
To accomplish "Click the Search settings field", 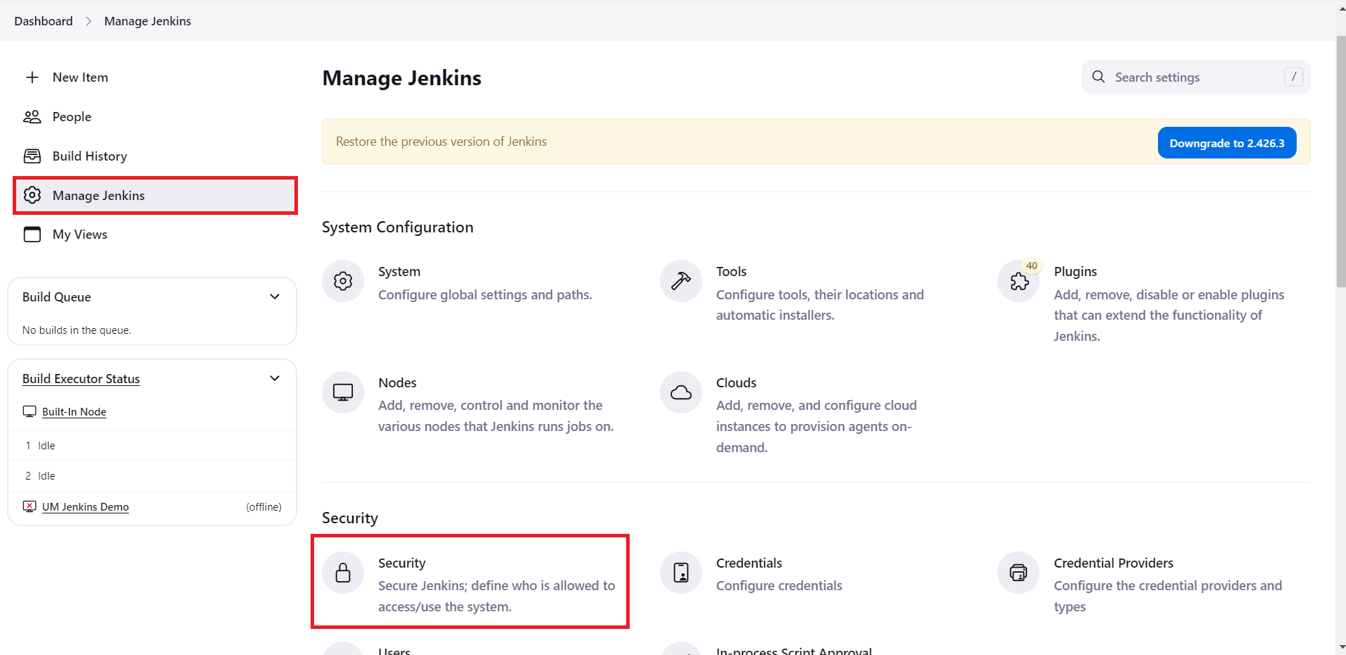I will coord(1196,77).
